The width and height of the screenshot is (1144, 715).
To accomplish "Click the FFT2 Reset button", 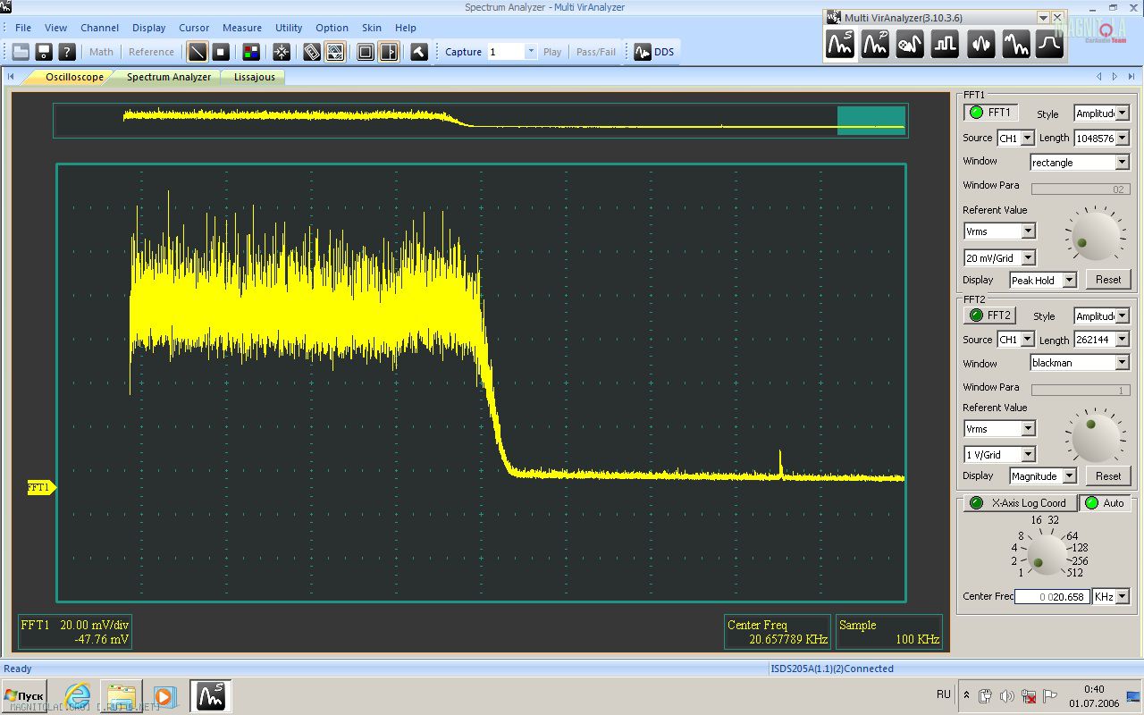I will click(x=1108, y=476).
